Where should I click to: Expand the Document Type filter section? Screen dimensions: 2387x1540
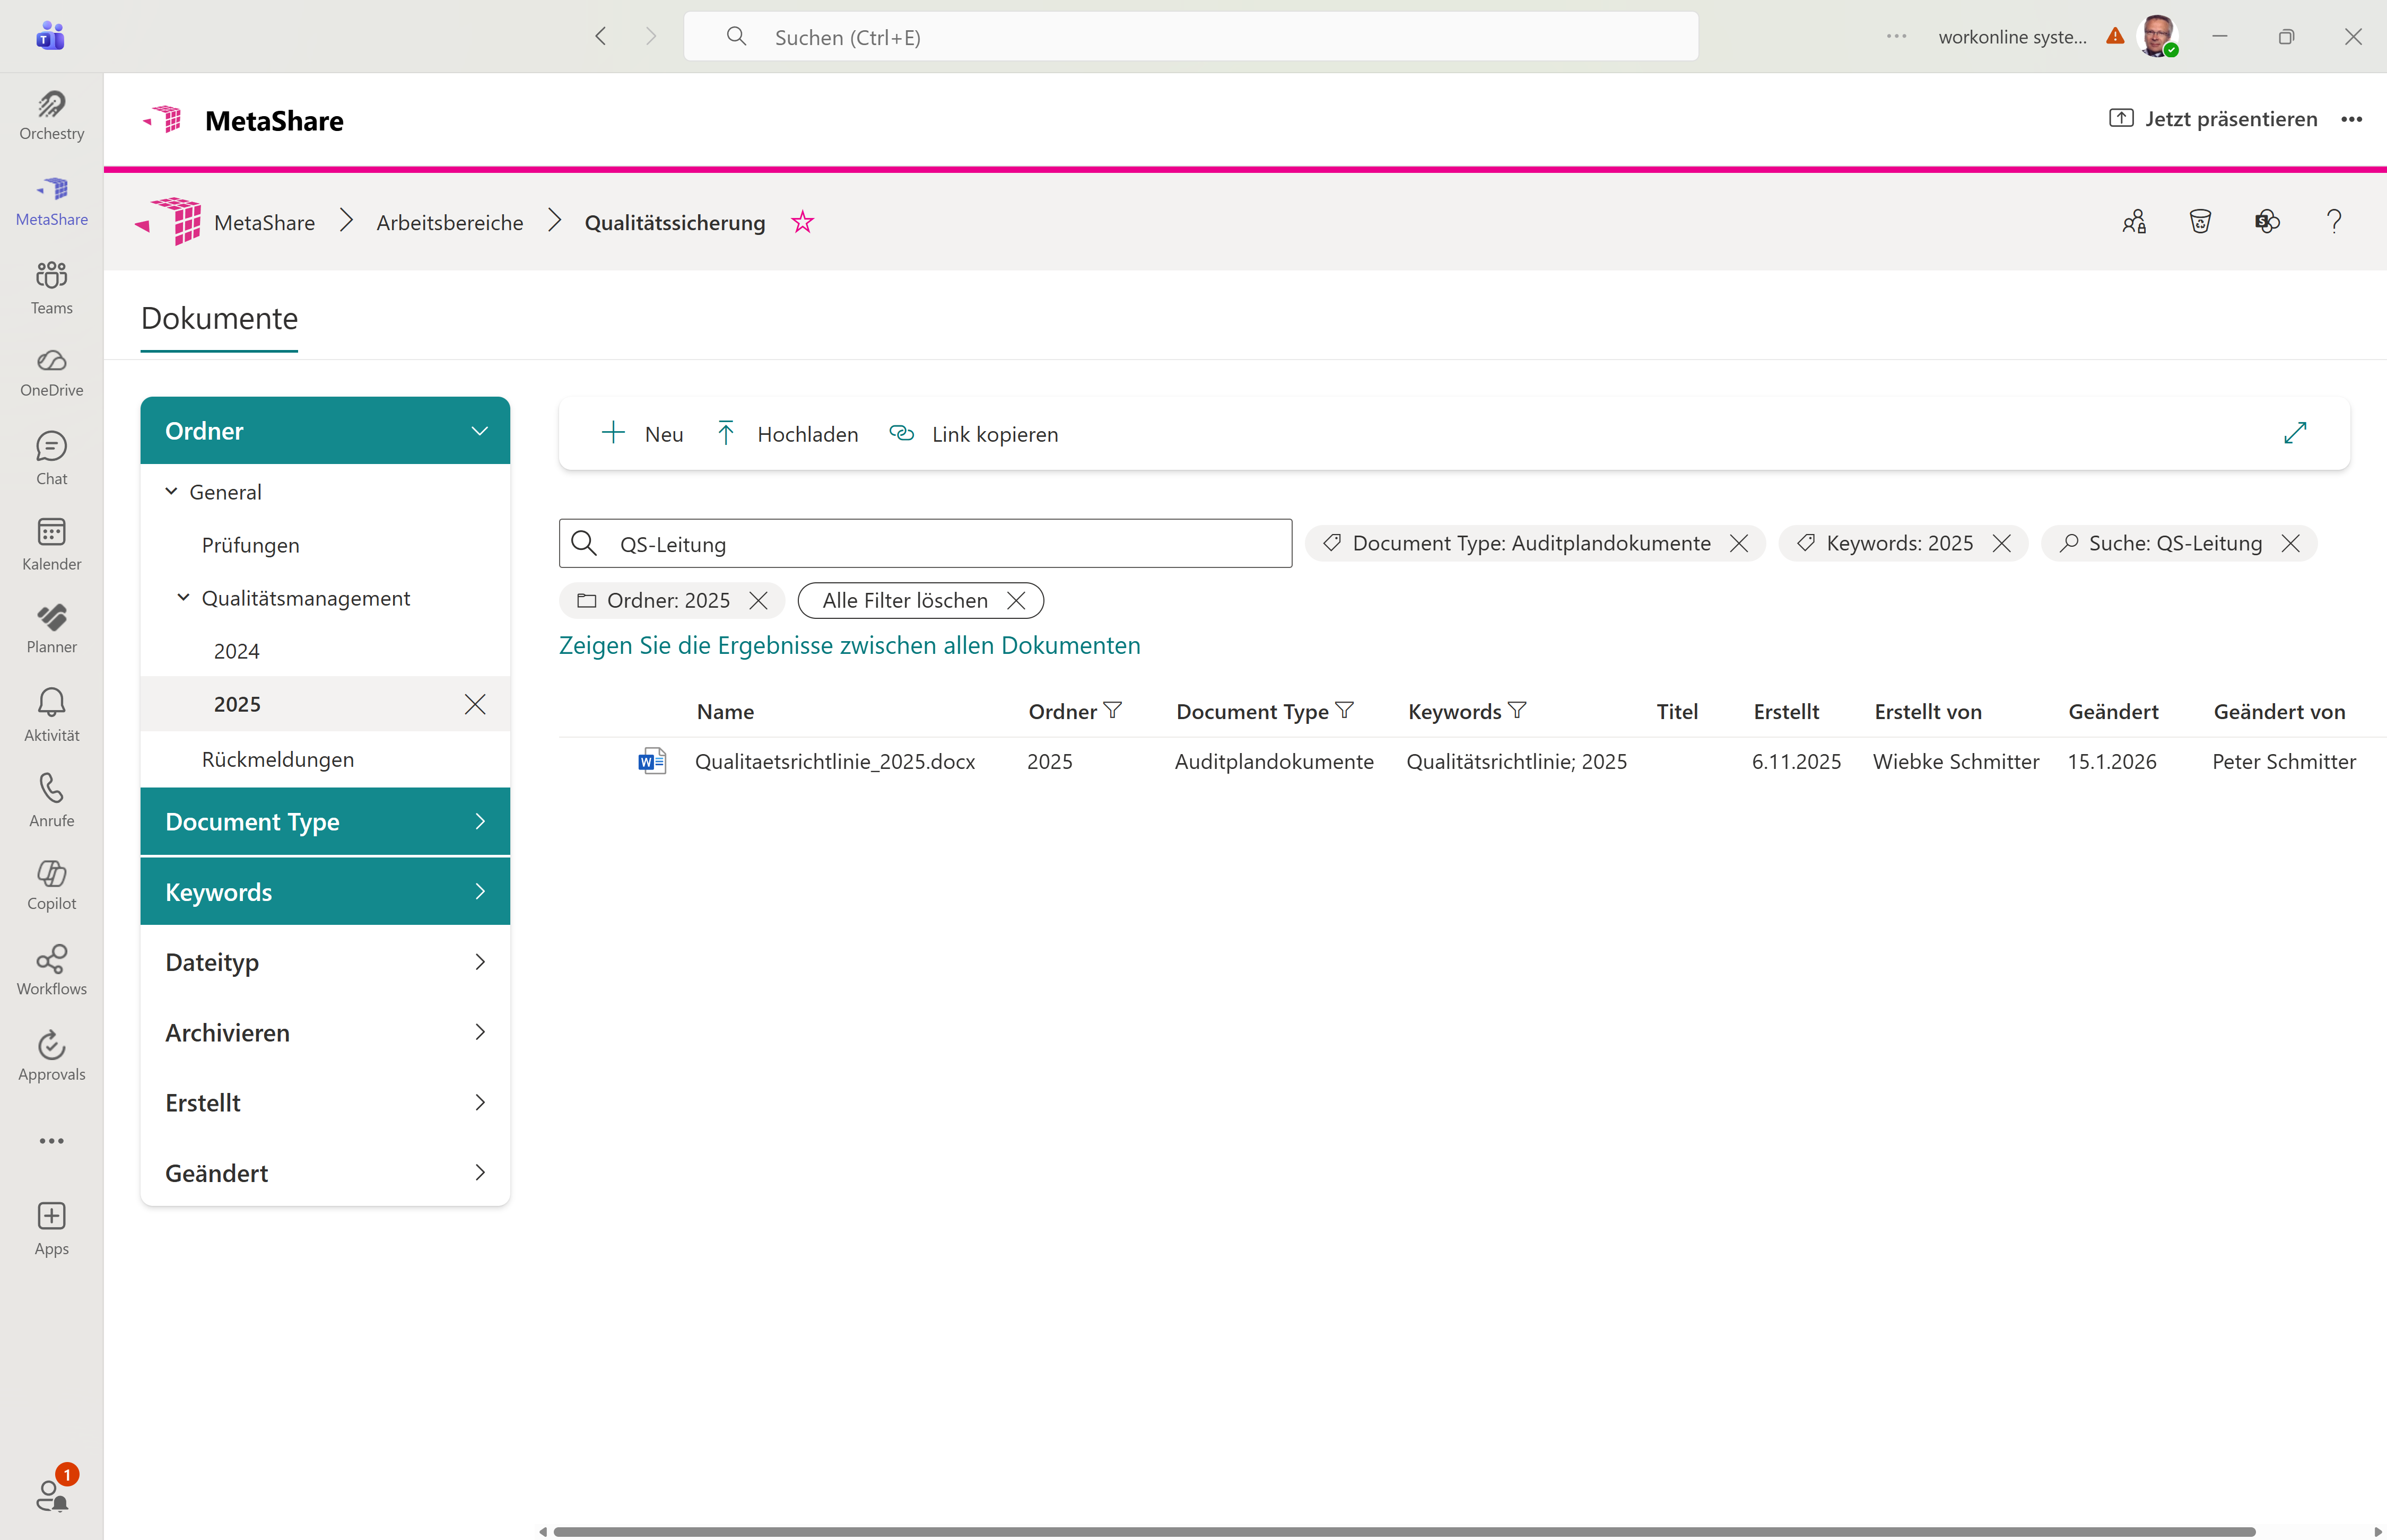325,821
